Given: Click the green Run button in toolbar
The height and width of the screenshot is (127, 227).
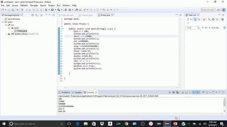Looking at the screenshot, I should [x=52, y=10].
